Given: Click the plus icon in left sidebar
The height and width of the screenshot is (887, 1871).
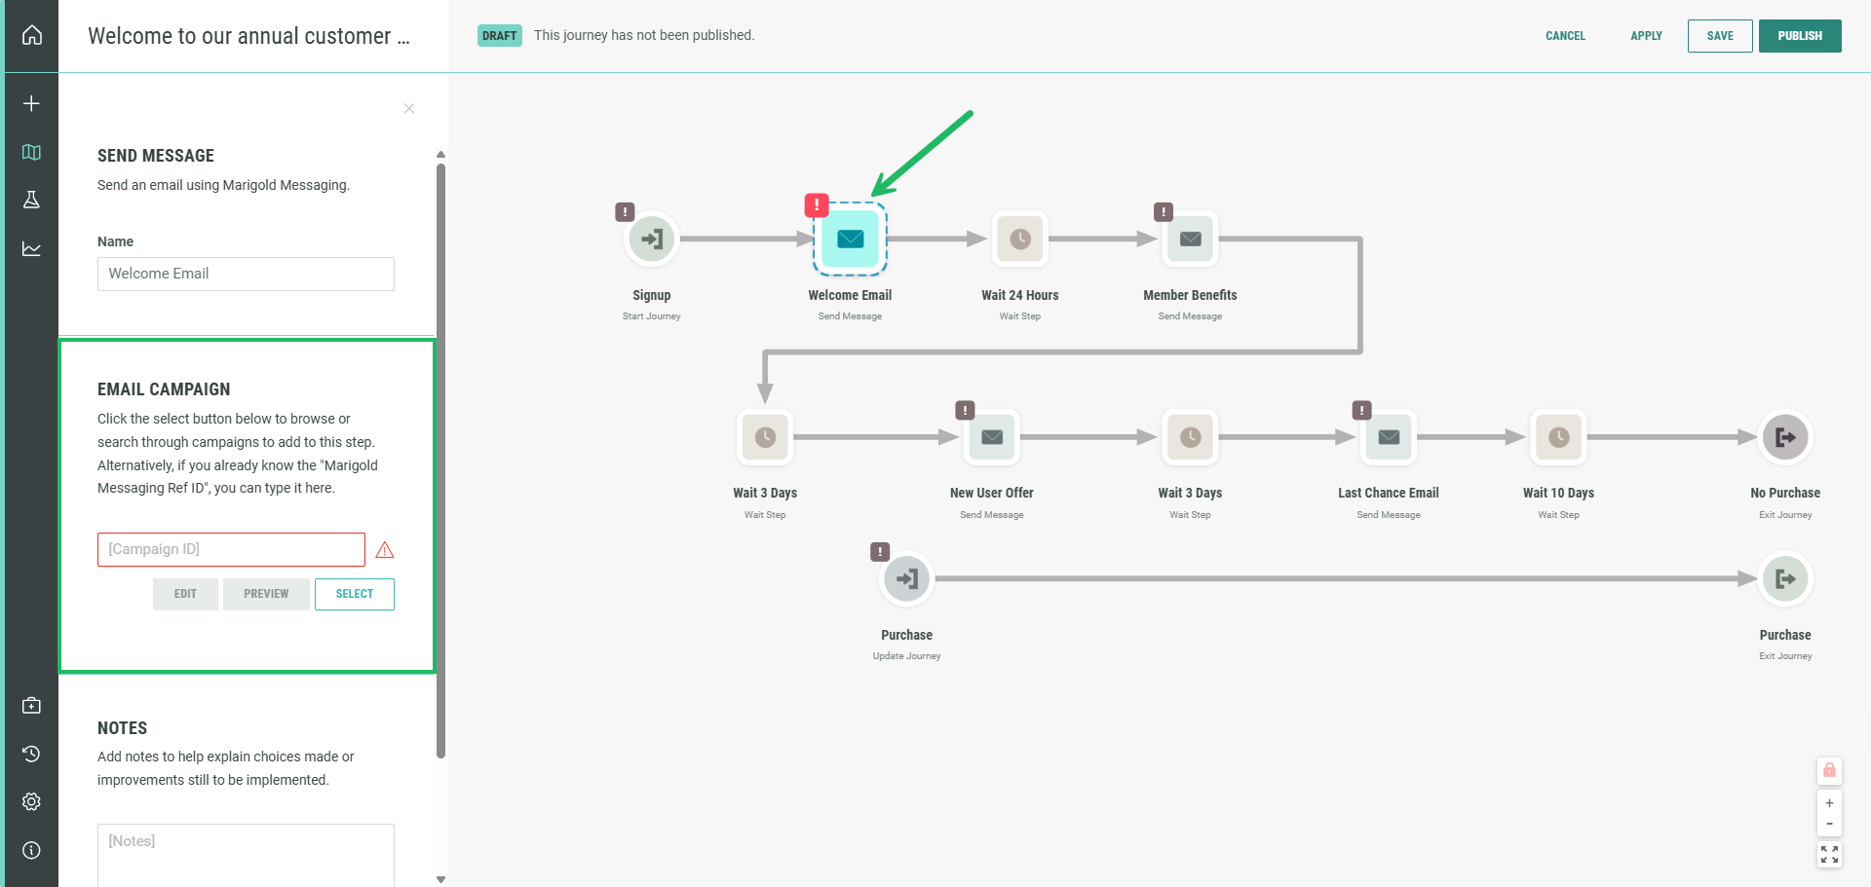Looking at the screenshot, I should tap(31, 103).
